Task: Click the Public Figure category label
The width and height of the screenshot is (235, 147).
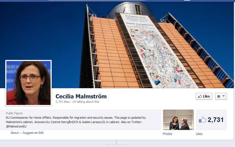Action: 14,113
